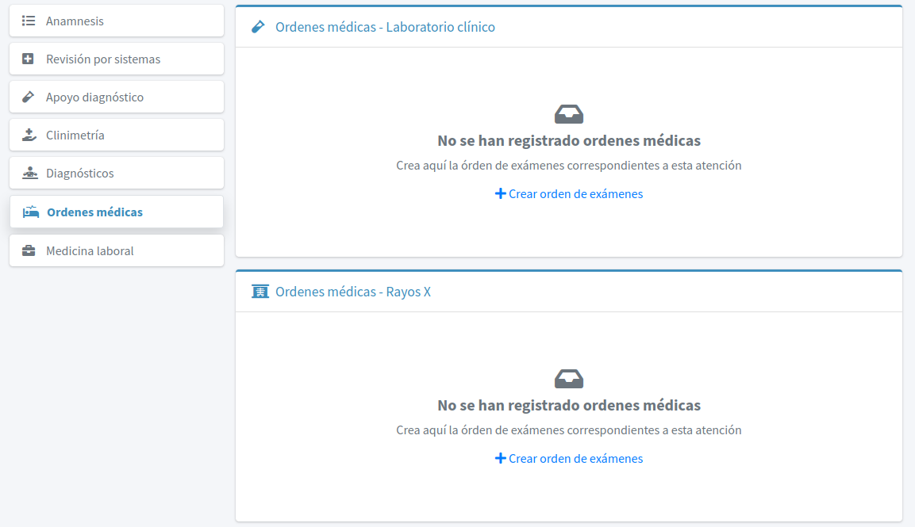Create exam order for Rayos X
This screenshot has width=915, height=527.
[x=569, y=459]
